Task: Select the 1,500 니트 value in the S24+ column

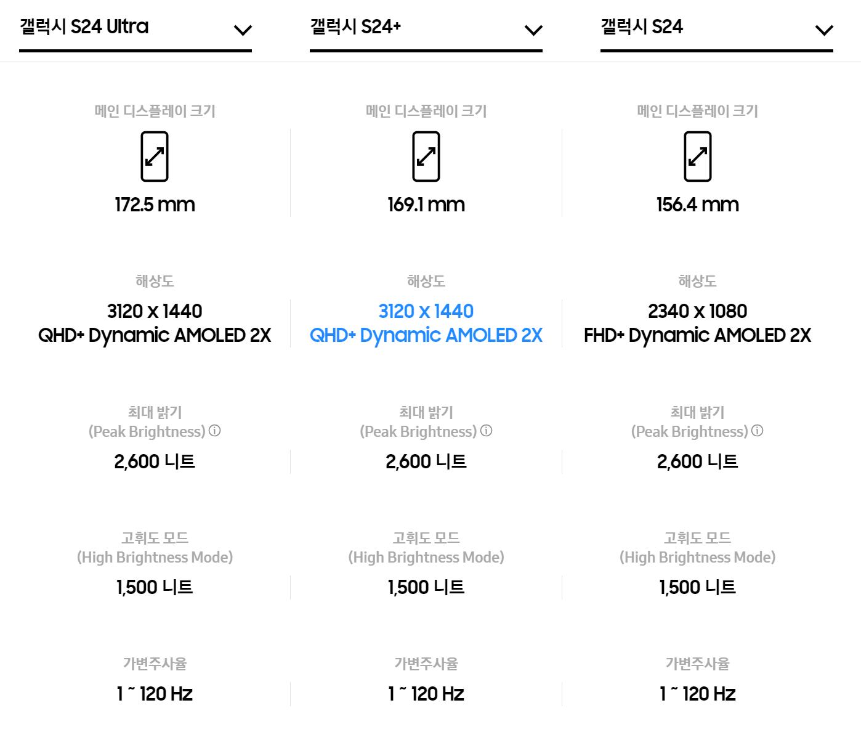Action: 426,587
